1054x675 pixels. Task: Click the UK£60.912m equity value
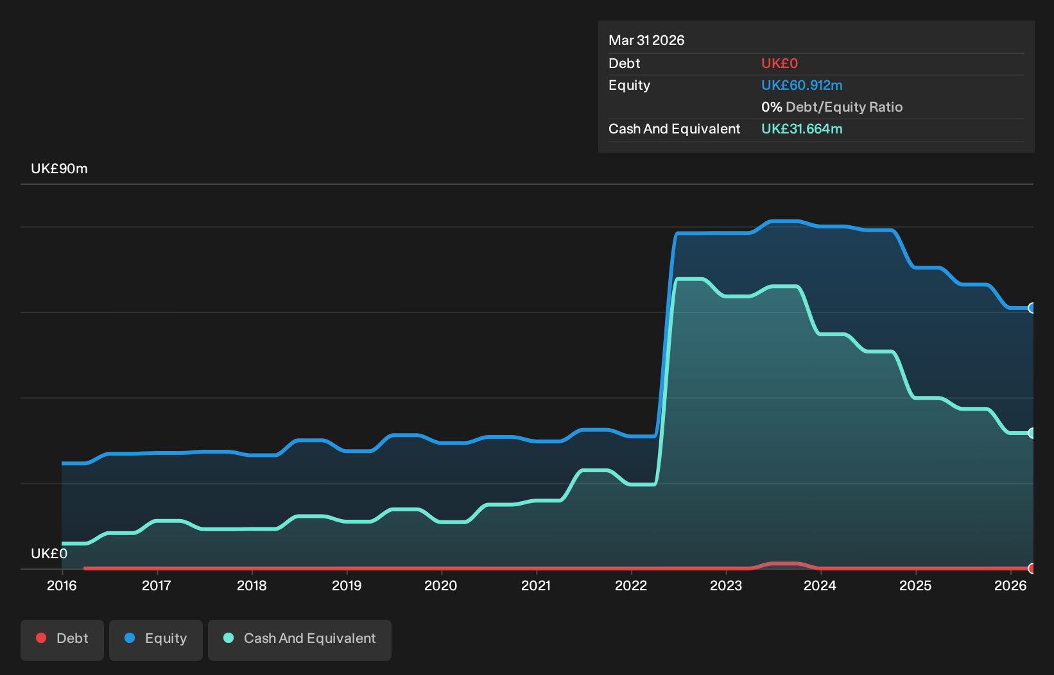point(802,85)
